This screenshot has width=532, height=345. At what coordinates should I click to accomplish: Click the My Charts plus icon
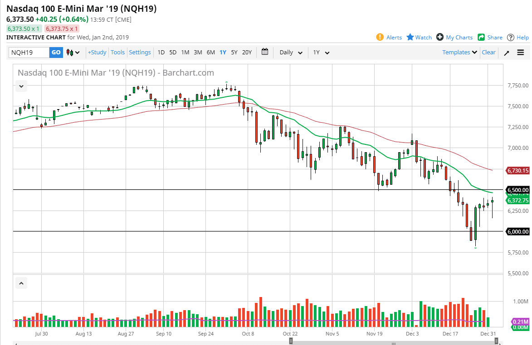pos(439,37)
